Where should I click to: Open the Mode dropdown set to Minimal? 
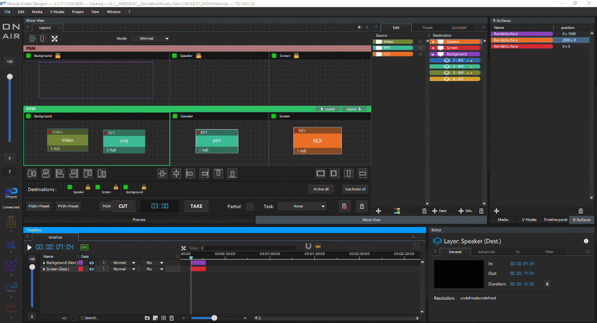coord(150,39)
